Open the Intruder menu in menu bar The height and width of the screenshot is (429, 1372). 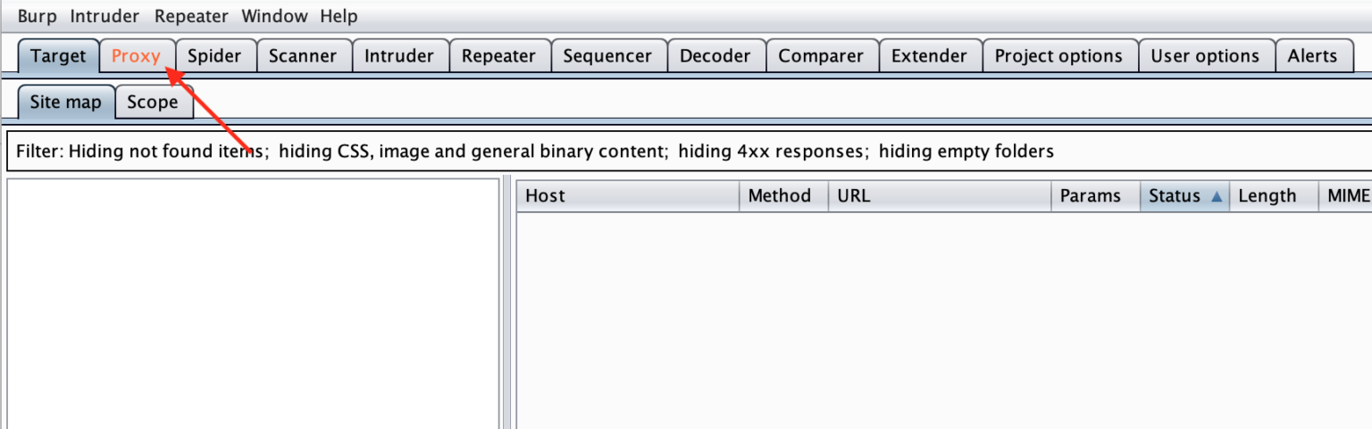(x=105, y=16)
